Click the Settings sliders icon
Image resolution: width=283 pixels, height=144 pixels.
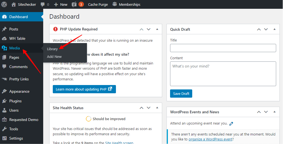[5, 138]
